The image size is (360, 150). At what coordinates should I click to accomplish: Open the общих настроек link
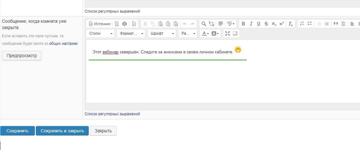pos(63,43)
